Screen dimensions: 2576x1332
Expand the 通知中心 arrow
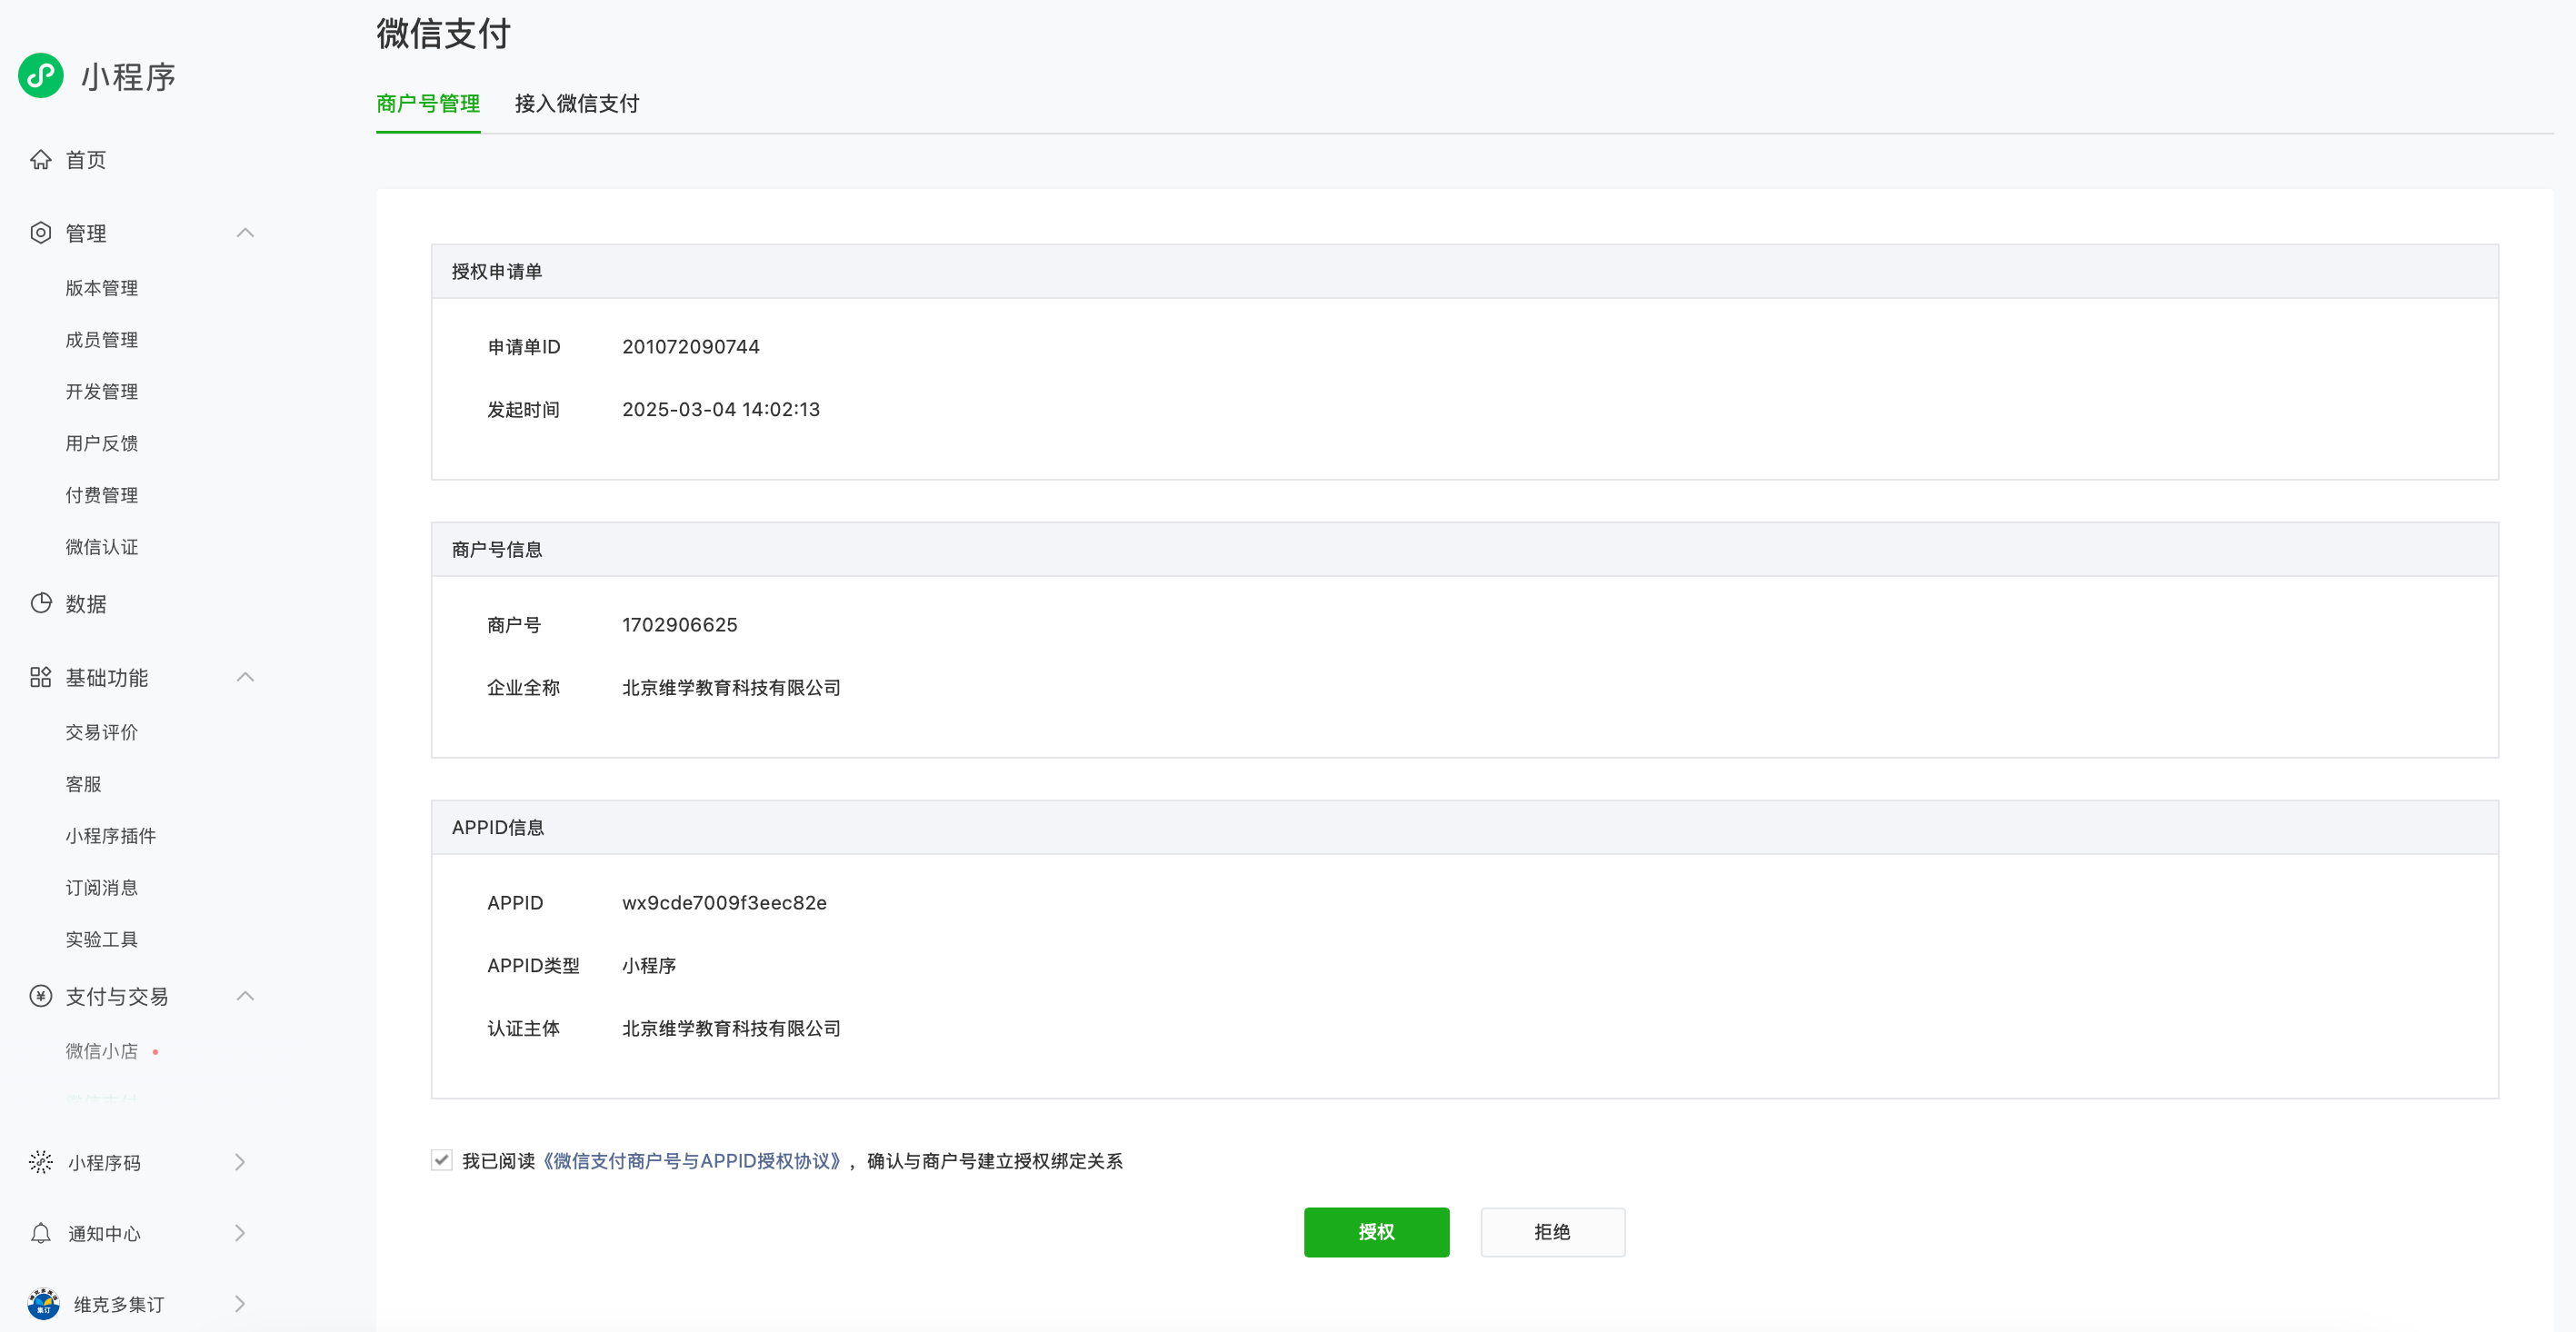[x=240, y=1233]
